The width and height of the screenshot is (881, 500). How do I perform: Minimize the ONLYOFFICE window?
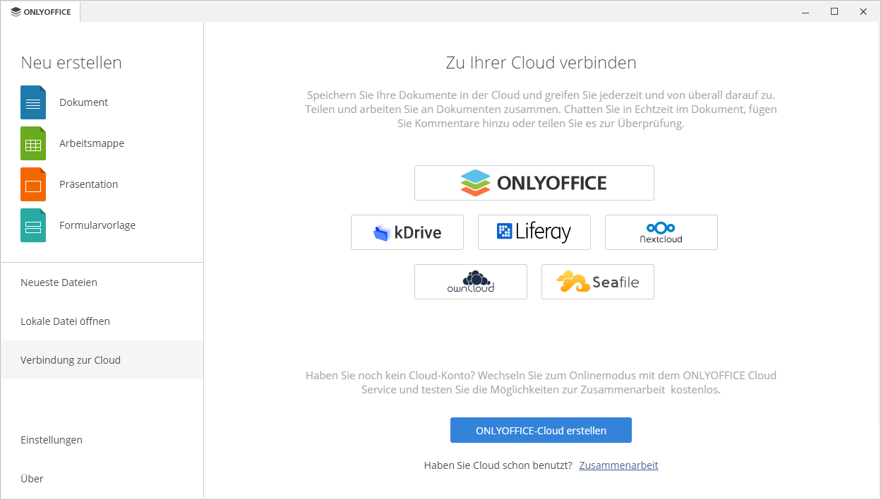click(805, 11)
